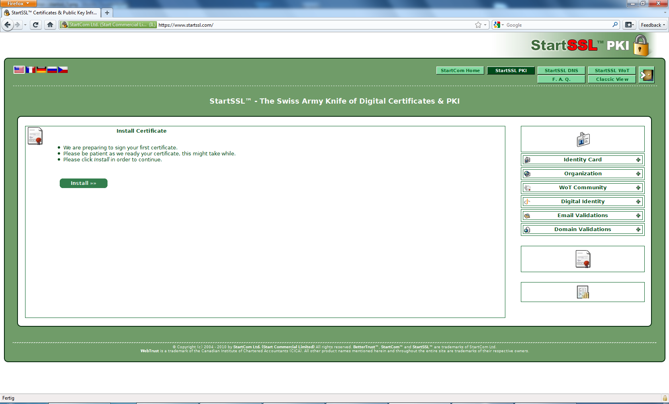This screenshot has height=404, width=669.
Task: Expand the Organization section
Action: [638, 174]
